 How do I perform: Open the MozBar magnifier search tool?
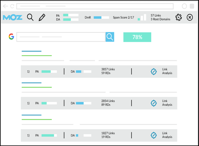click(x=30, y=18)
